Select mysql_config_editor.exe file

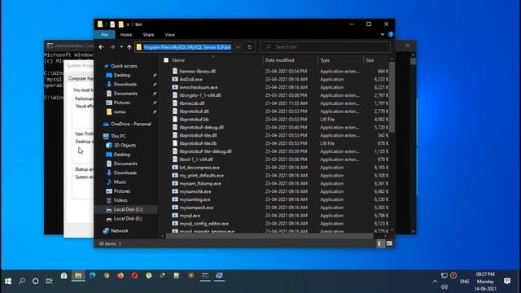click(x=204, y=224)
